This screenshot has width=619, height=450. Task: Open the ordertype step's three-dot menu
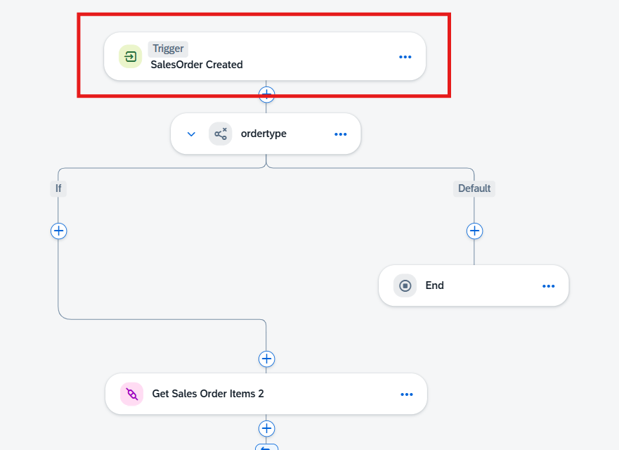340,134
